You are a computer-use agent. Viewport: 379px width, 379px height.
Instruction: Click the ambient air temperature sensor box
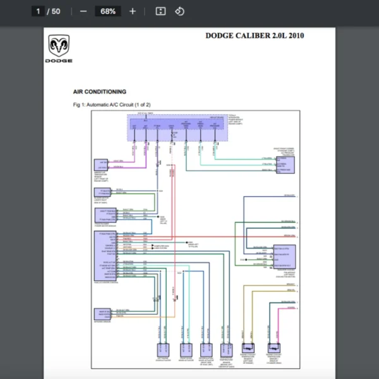click(x=101, y=165)
